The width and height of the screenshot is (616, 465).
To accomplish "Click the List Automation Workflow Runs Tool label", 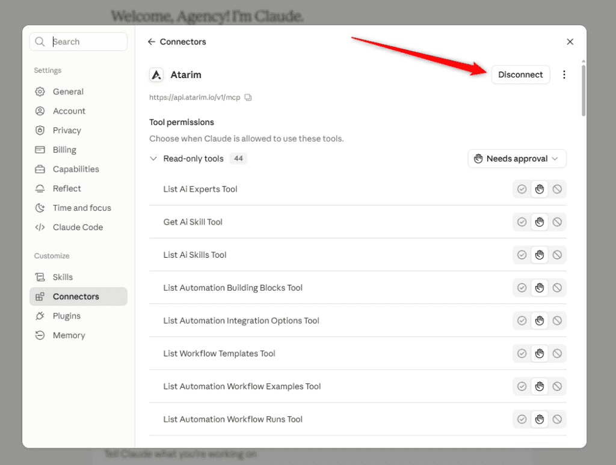I will (x=233, y=419).
